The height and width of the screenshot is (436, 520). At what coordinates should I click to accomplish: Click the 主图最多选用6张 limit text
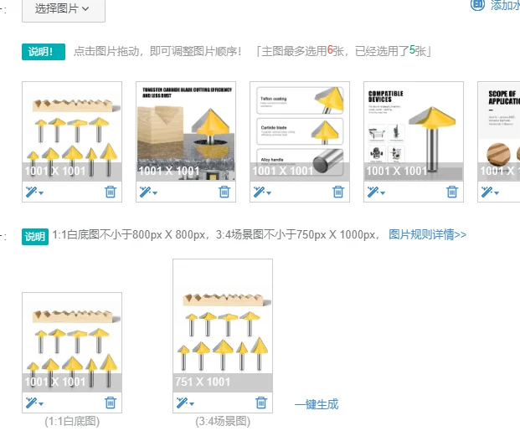point(302,51)
